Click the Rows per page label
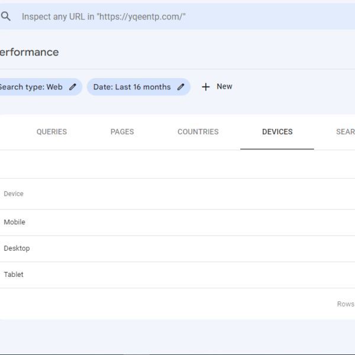Image resolution: width=355 pixels, height=355 pixels. point(346,304)
